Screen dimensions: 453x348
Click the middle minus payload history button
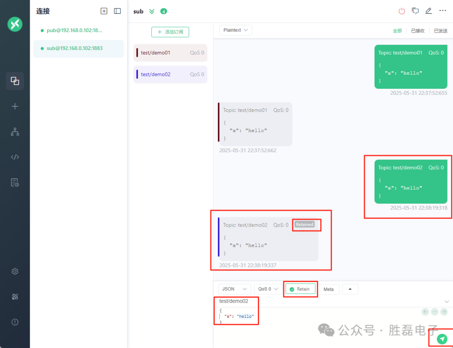click(x=435, y=312)
